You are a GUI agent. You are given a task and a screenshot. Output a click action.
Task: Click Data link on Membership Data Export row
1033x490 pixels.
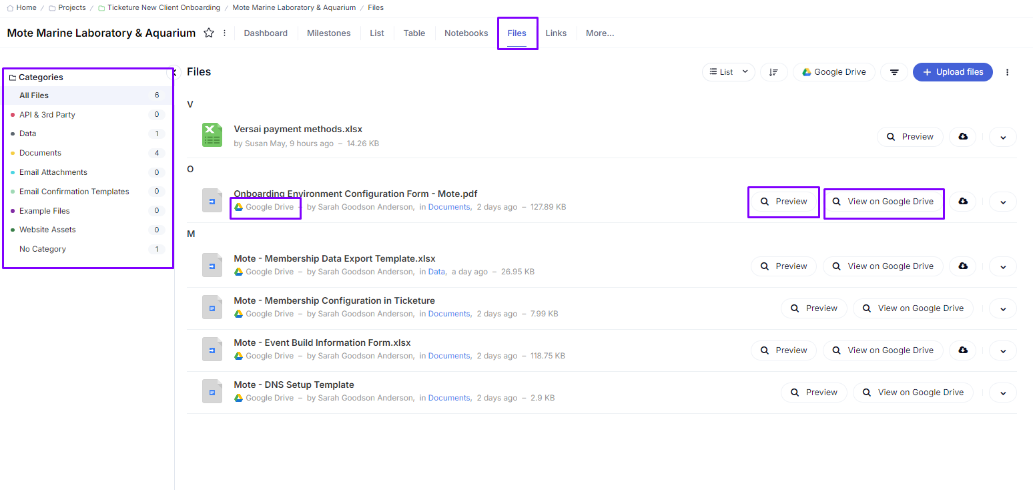pyautogui.click(x=436, y=272)
